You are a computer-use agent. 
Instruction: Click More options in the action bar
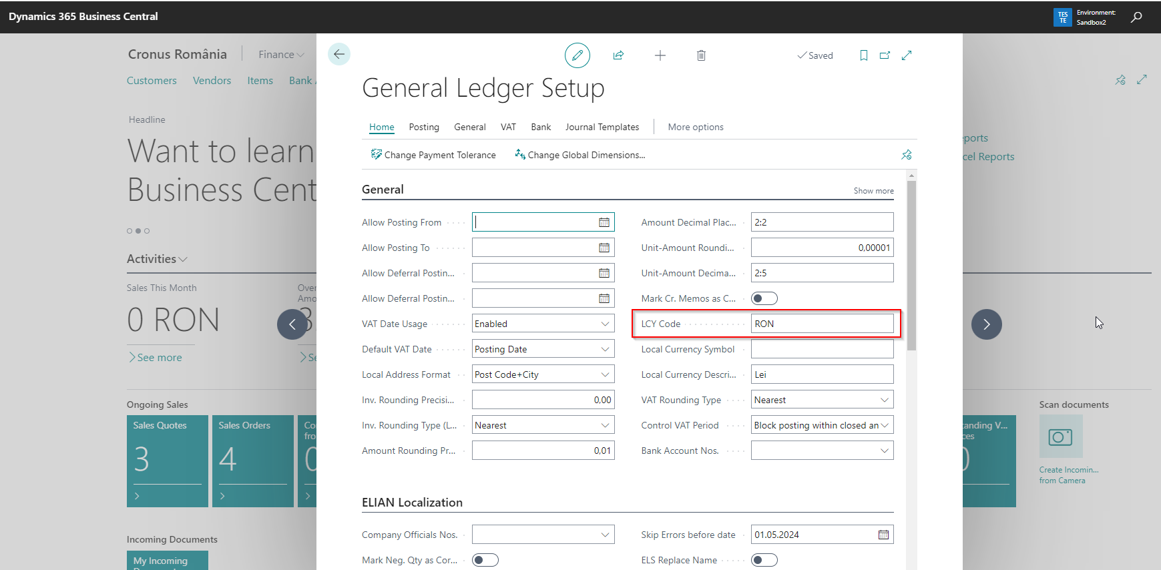[x=696, y=127]
